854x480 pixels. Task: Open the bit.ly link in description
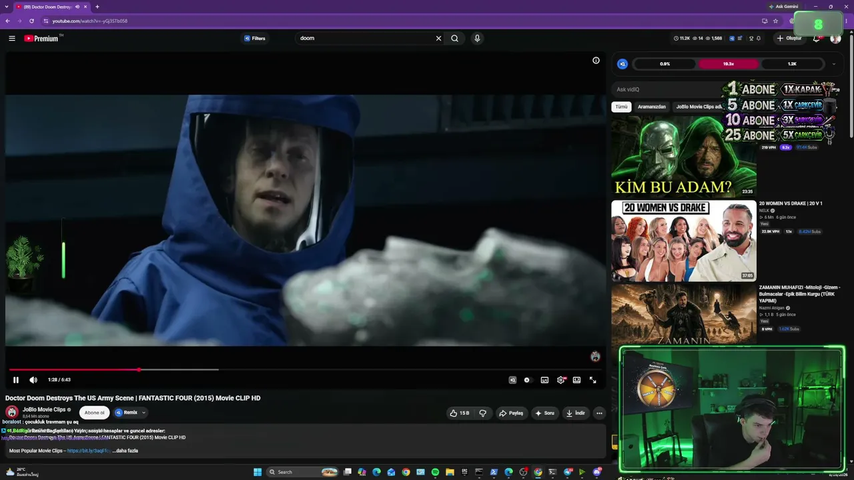click(88, 451)
